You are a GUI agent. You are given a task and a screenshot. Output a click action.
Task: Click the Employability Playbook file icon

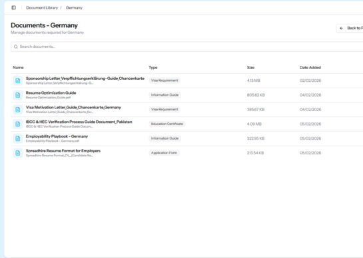(x=18, y=138)
